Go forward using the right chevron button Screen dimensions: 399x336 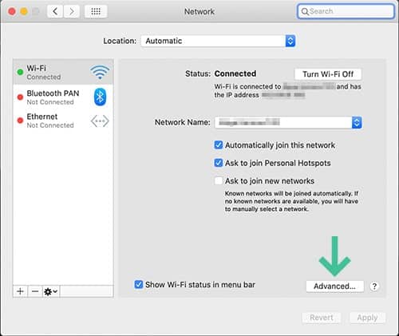[72, 11]
